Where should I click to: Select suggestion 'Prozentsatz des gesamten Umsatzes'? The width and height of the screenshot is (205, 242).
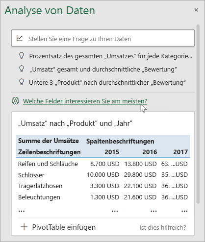point(111,56)
